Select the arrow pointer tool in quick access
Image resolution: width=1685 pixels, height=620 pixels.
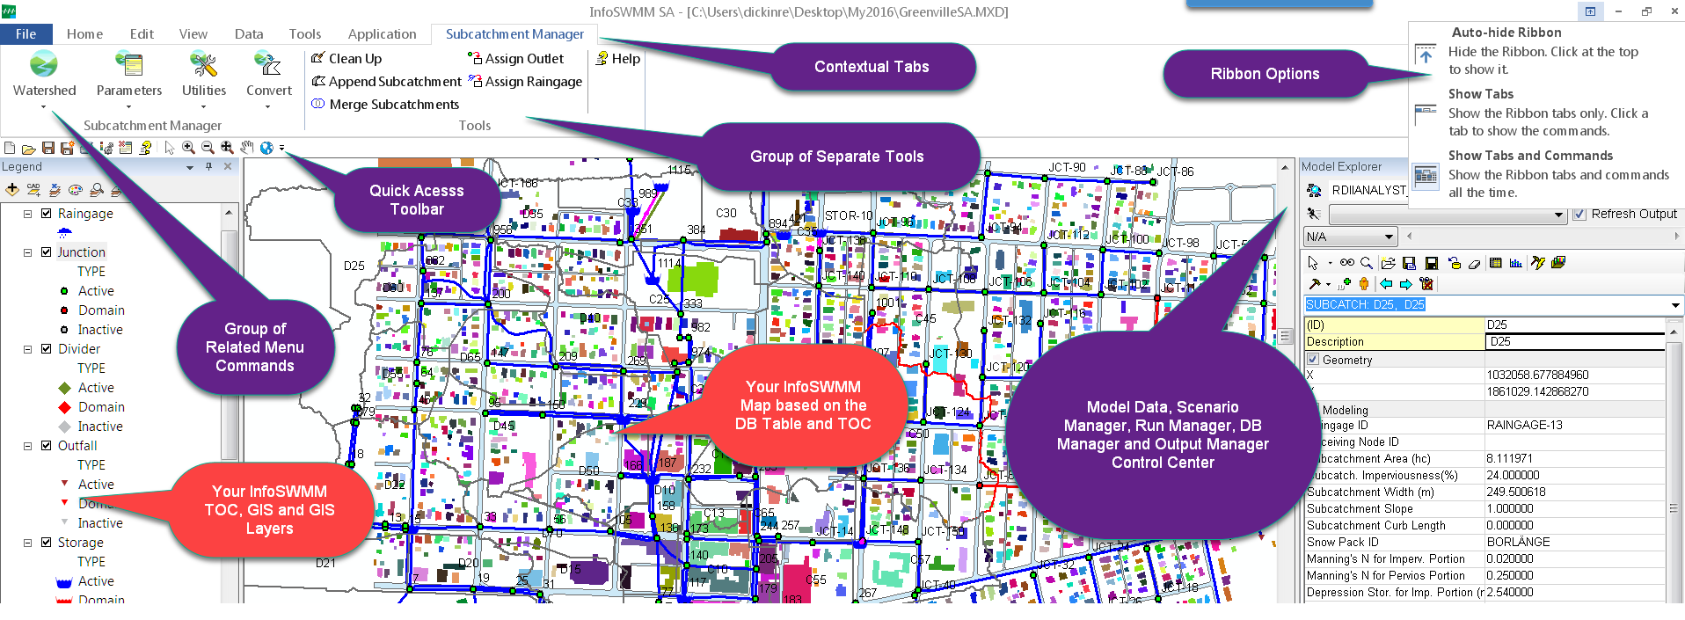[x=169, y=148]
